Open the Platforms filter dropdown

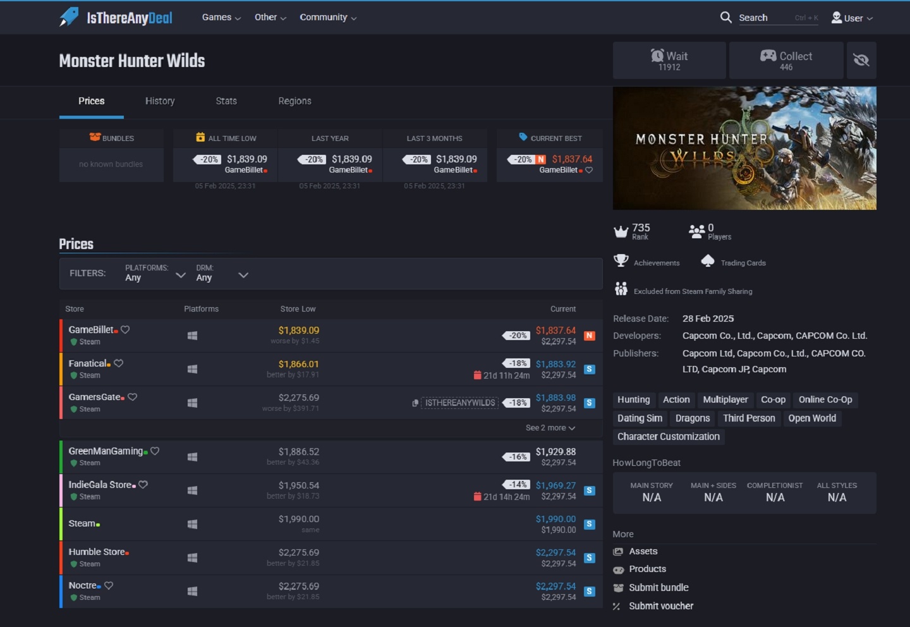click(x=155, y=273)
